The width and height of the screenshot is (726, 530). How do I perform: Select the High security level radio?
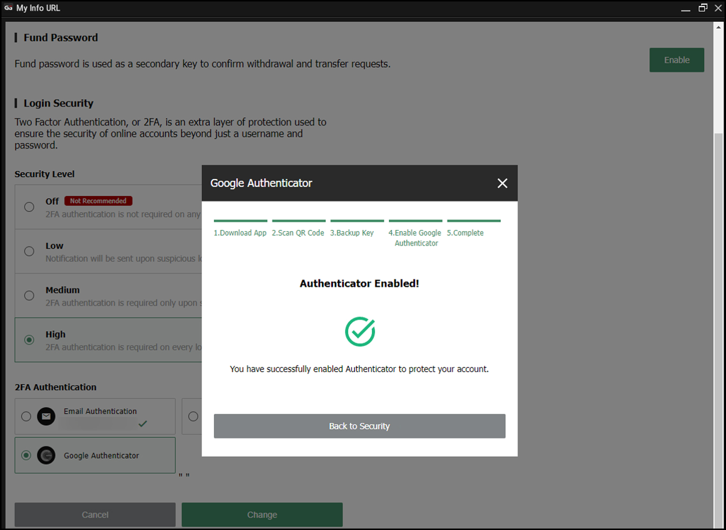tap(29, 340)
